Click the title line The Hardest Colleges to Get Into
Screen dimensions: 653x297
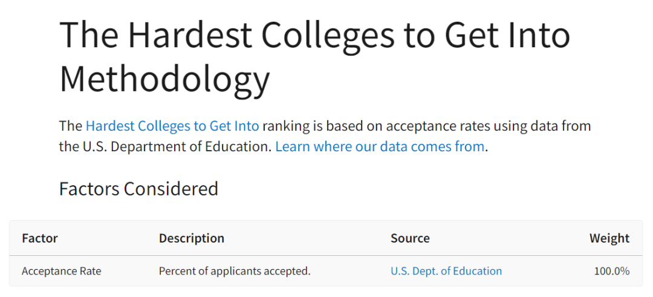click(315, 35)
